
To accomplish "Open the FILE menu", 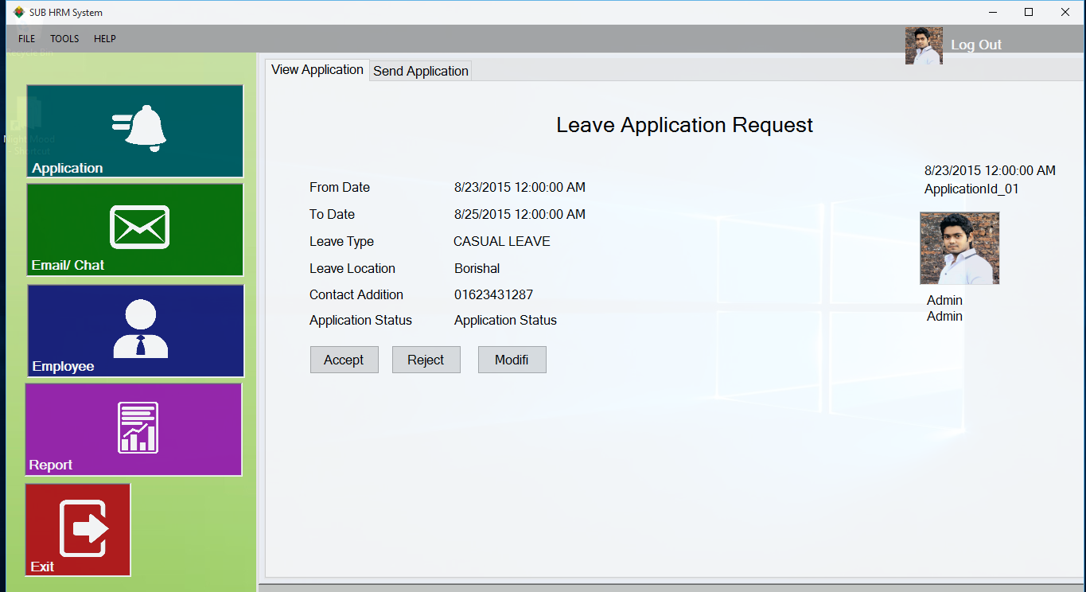I will [x=26, y=38].
